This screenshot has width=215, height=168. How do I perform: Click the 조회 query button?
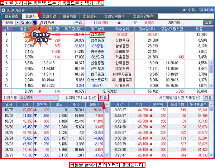pyautogui.click(x=208, y=22)
